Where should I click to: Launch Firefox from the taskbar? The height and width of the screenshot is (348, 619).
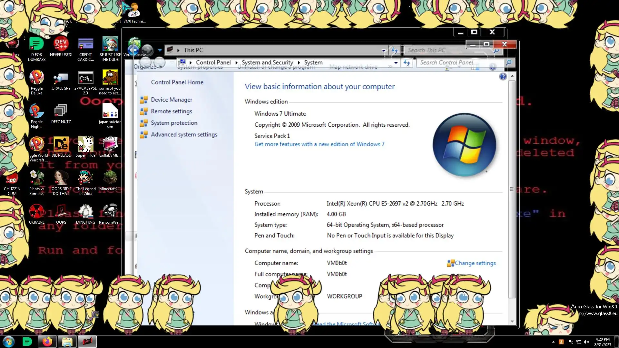[47, 342]
